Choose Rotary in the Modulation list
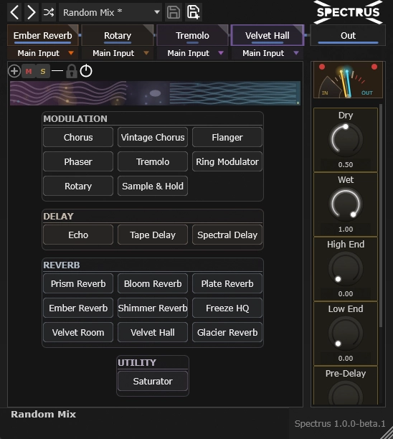The width and height of the screenshot is (393, 439). (x=78, y=186)
